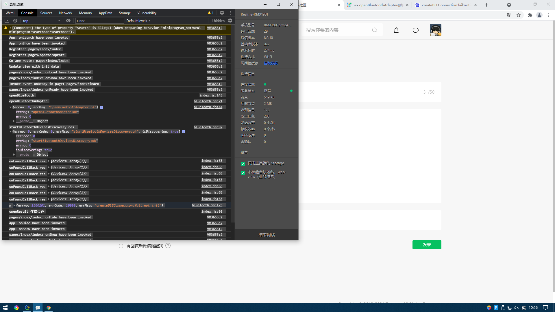Screen dimensions: 555x312
Task: Switch to the Network tab
Action: click(66, 13)
